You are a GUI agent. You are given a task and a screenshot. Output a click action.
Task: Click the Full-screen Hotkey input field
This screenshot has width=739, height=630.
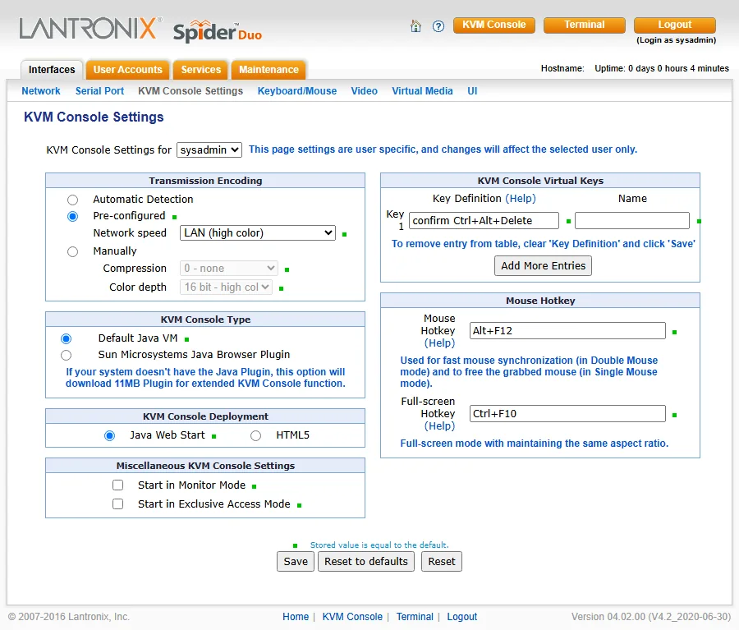567,413
